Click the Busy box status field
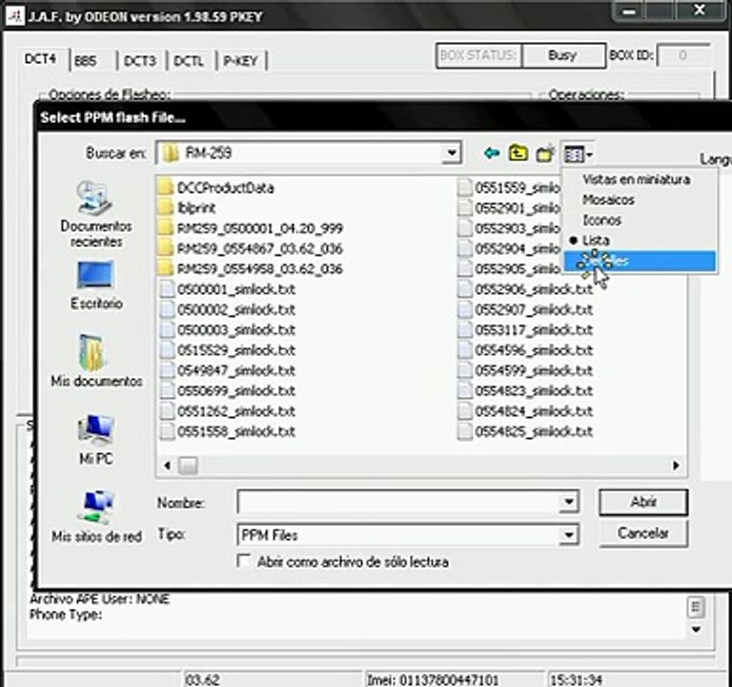 tap(563, 55)
